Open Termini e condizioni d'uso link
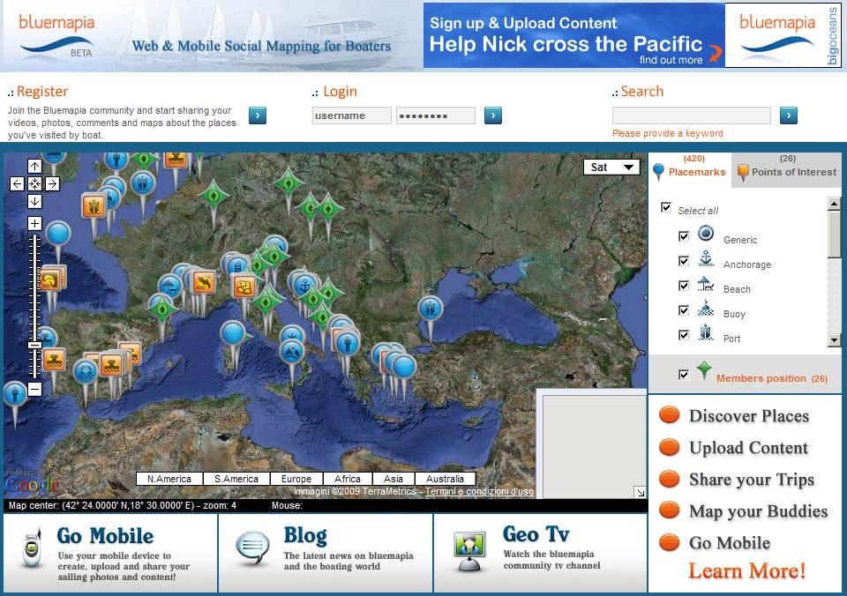The width and height of the screenshot is (847, 596). tap(479, 491)
